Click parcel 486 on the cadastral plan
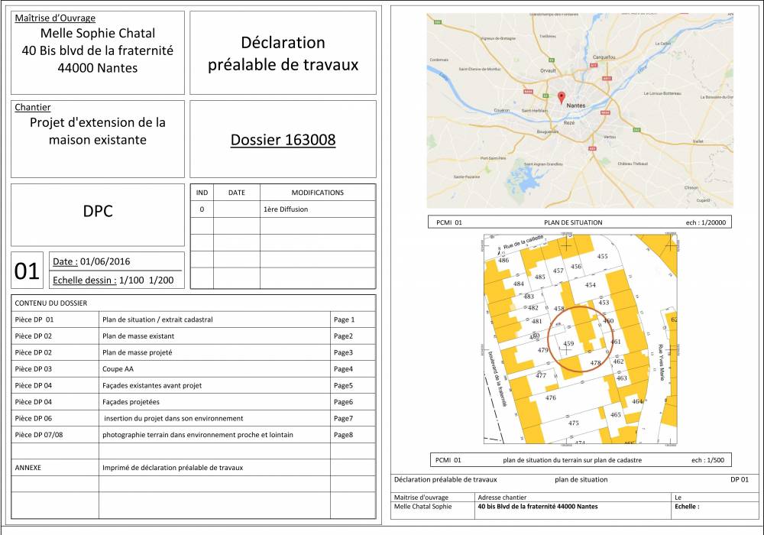Image resolution: width=764 pixels, height=535 pixels. point(503,260)
